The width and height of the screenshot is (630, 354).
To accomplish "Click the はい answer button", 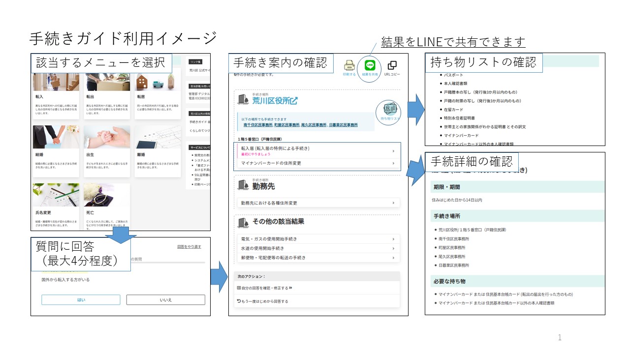I will click(x=81, y=299).
